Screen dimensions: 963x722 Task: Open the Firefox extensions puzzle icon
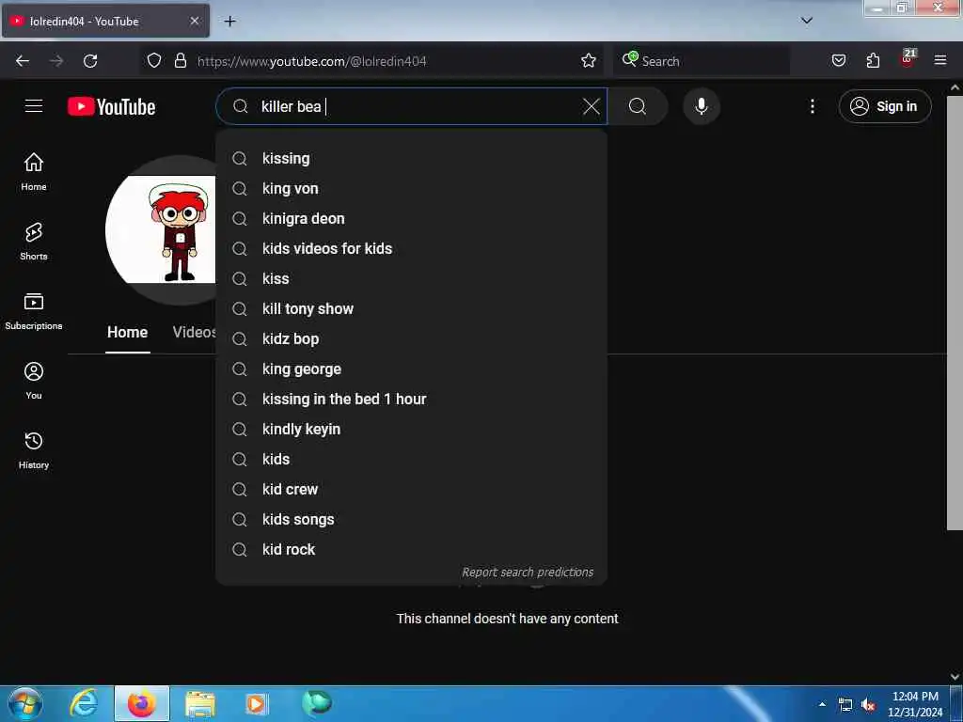tap(873, 61)
